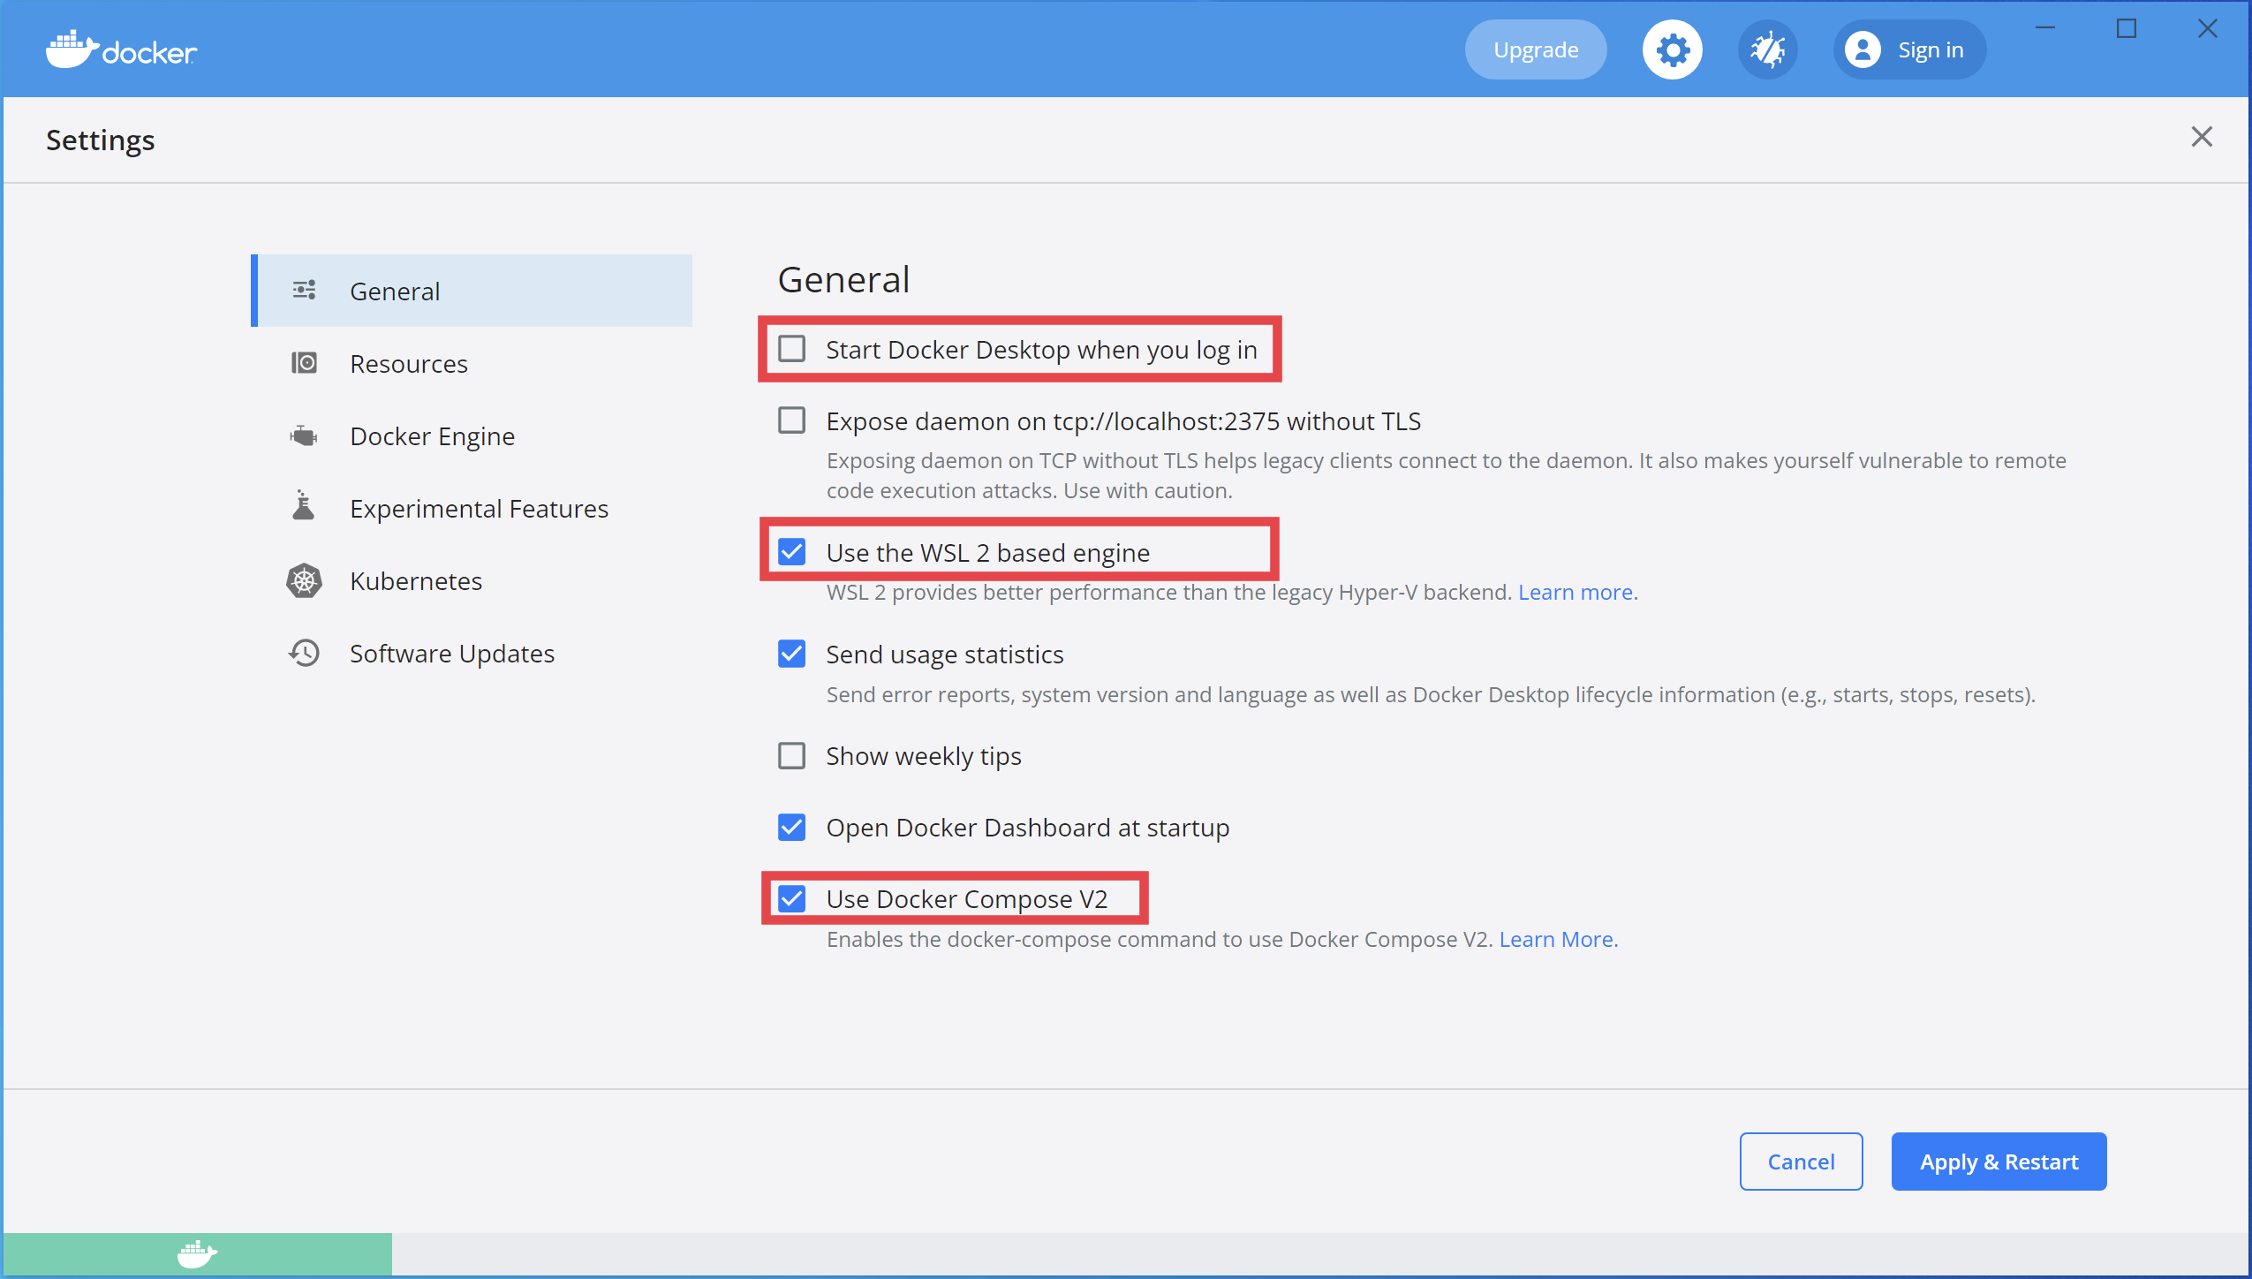Switch to the Resources settings section

[408, 364]
